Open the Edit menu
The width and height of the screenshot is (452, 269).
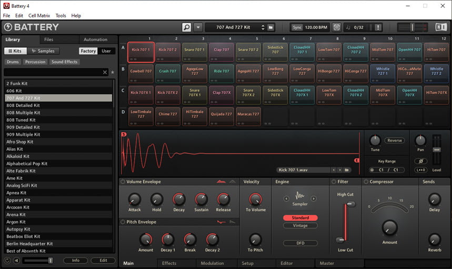[x=19, y=16]
